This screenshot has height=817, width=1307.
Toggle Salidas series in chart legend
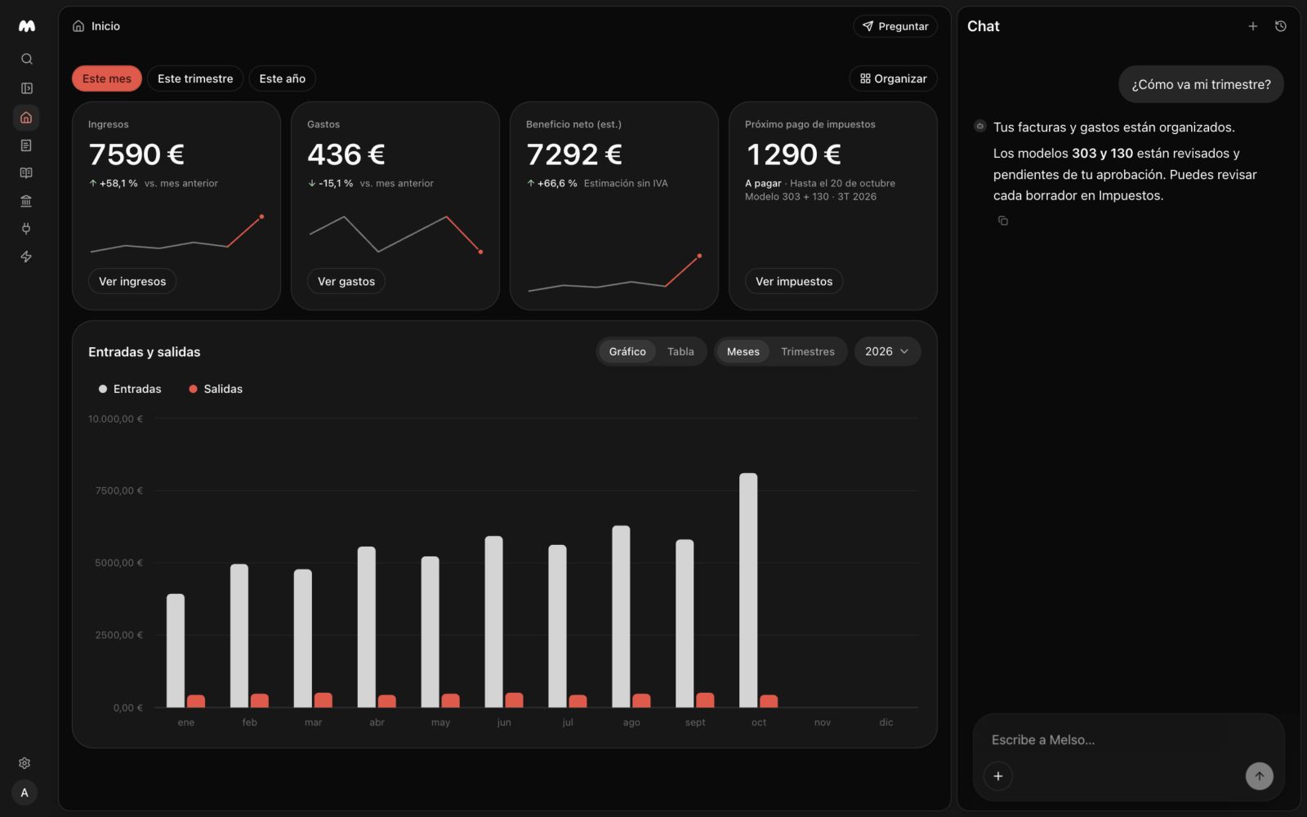(x=216, y=389)
